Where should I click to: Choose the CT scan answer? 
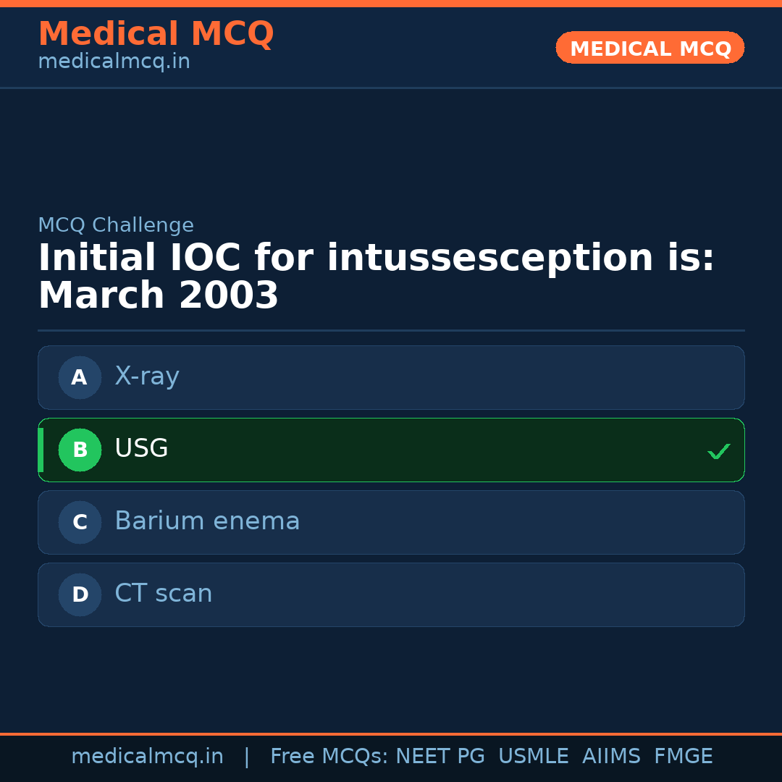(x=164, y=594)
